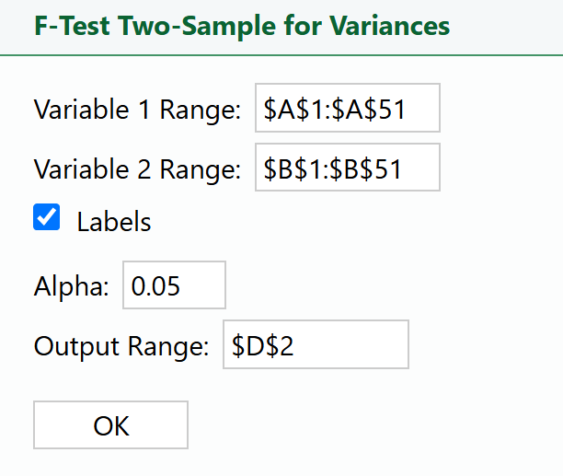
Task: Uncheck the Labels checkbox
Action: pos(47,218)
